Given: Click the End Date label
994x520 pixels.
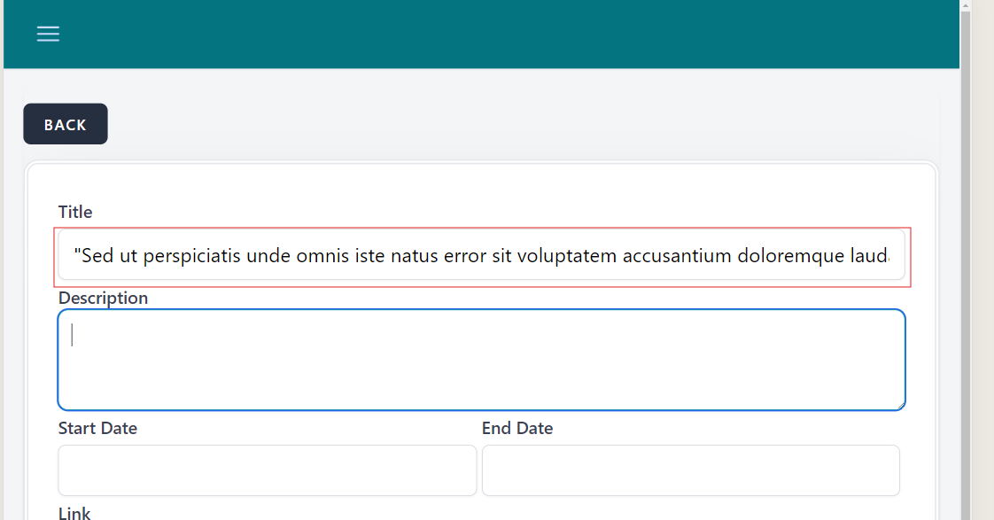Looking at the screenshot, I should coord(517,429).
